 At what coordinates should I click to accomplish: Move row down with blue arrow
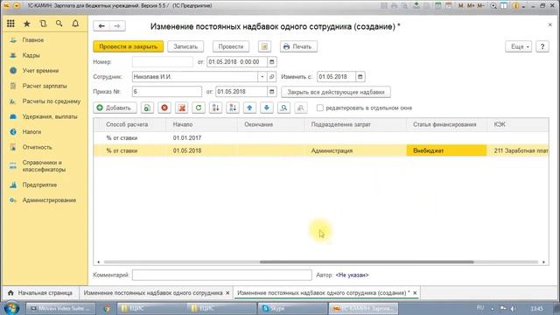(x=266, y=108)
